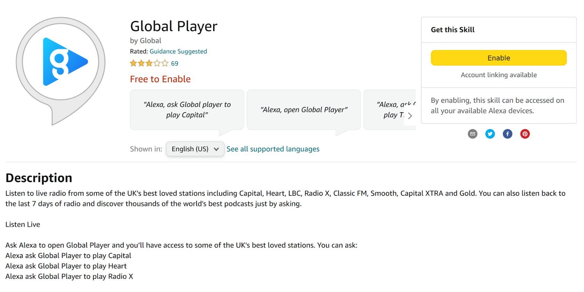Click the Guidance Suggested rating link

178,51
